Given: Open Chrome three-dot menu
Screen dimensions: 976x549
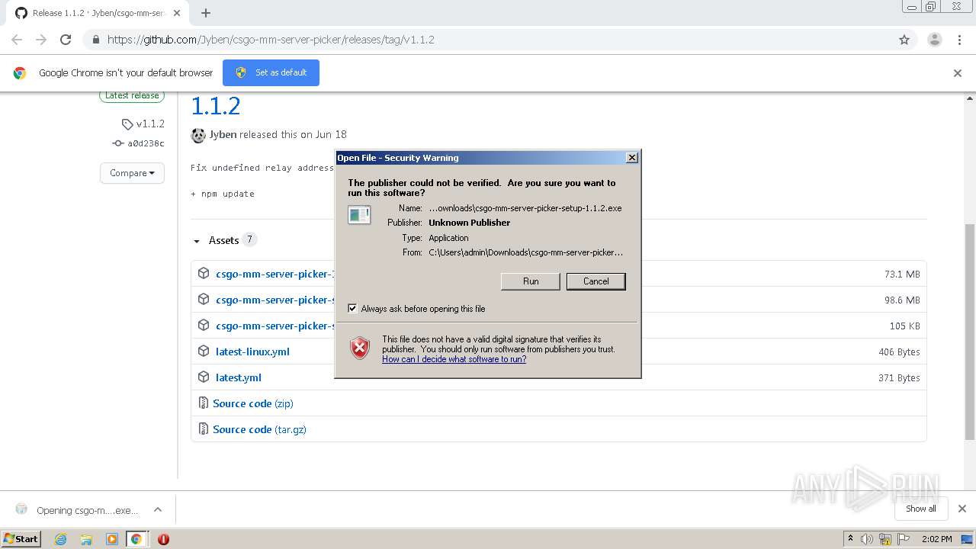Looking at the screenshot, I should pyautogui.click(x=960, y=40).
